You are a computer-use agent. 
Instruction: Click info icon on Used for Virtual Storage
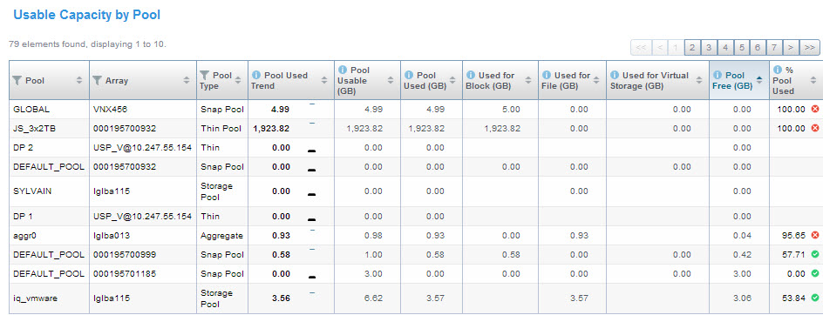(x=614, y=75)
